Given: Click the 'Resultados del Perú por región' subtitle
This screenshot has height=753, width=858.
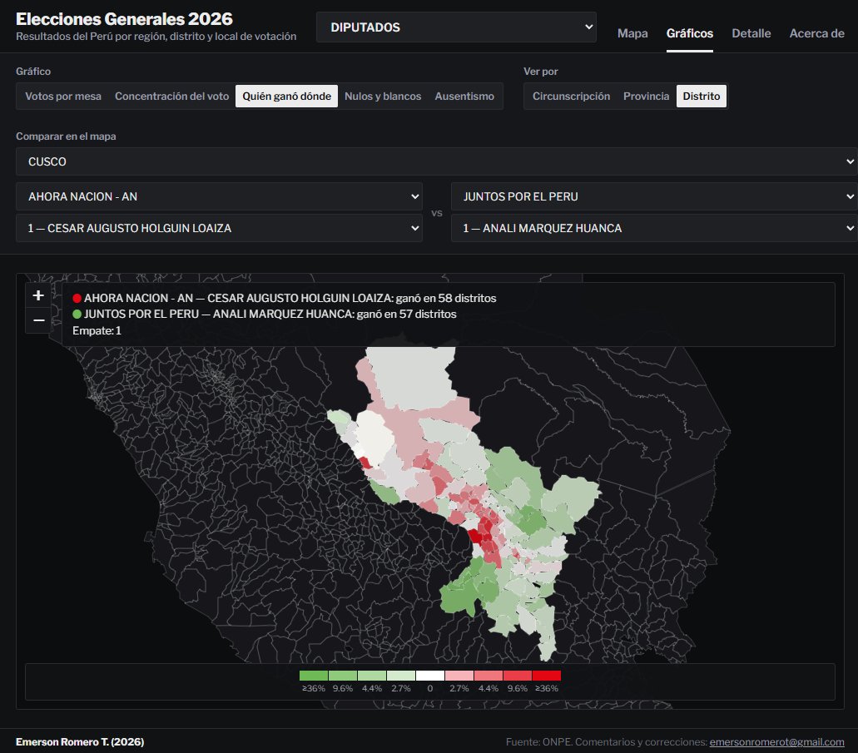Looking at the screenshot, I should click(x=156, y=37).
